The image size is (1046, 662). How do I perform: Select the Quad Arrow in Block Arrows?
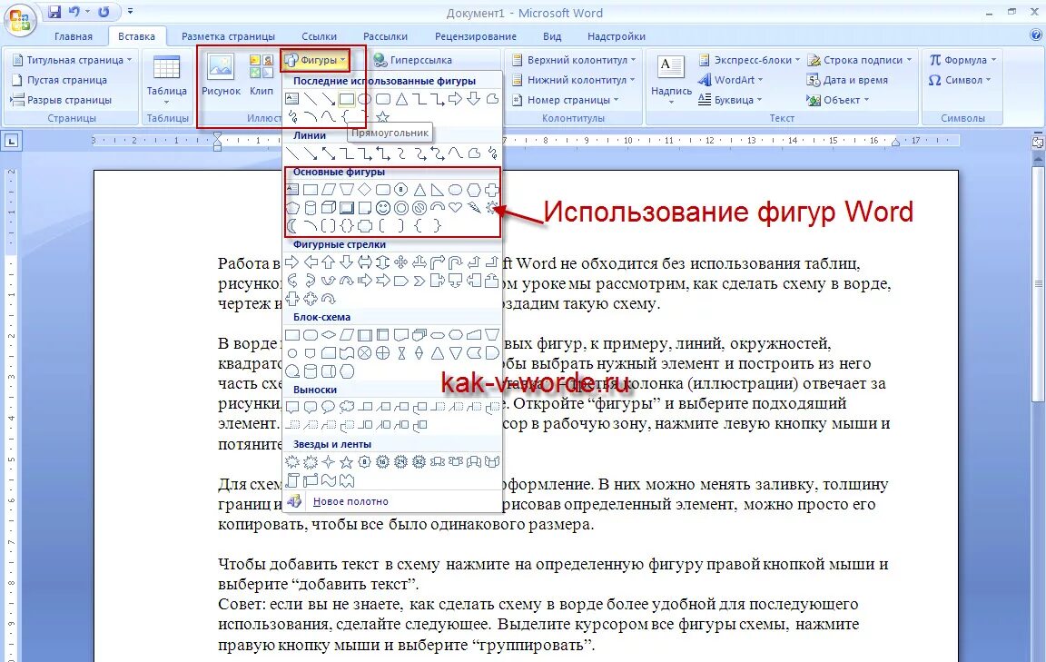(x=401, y=262)
